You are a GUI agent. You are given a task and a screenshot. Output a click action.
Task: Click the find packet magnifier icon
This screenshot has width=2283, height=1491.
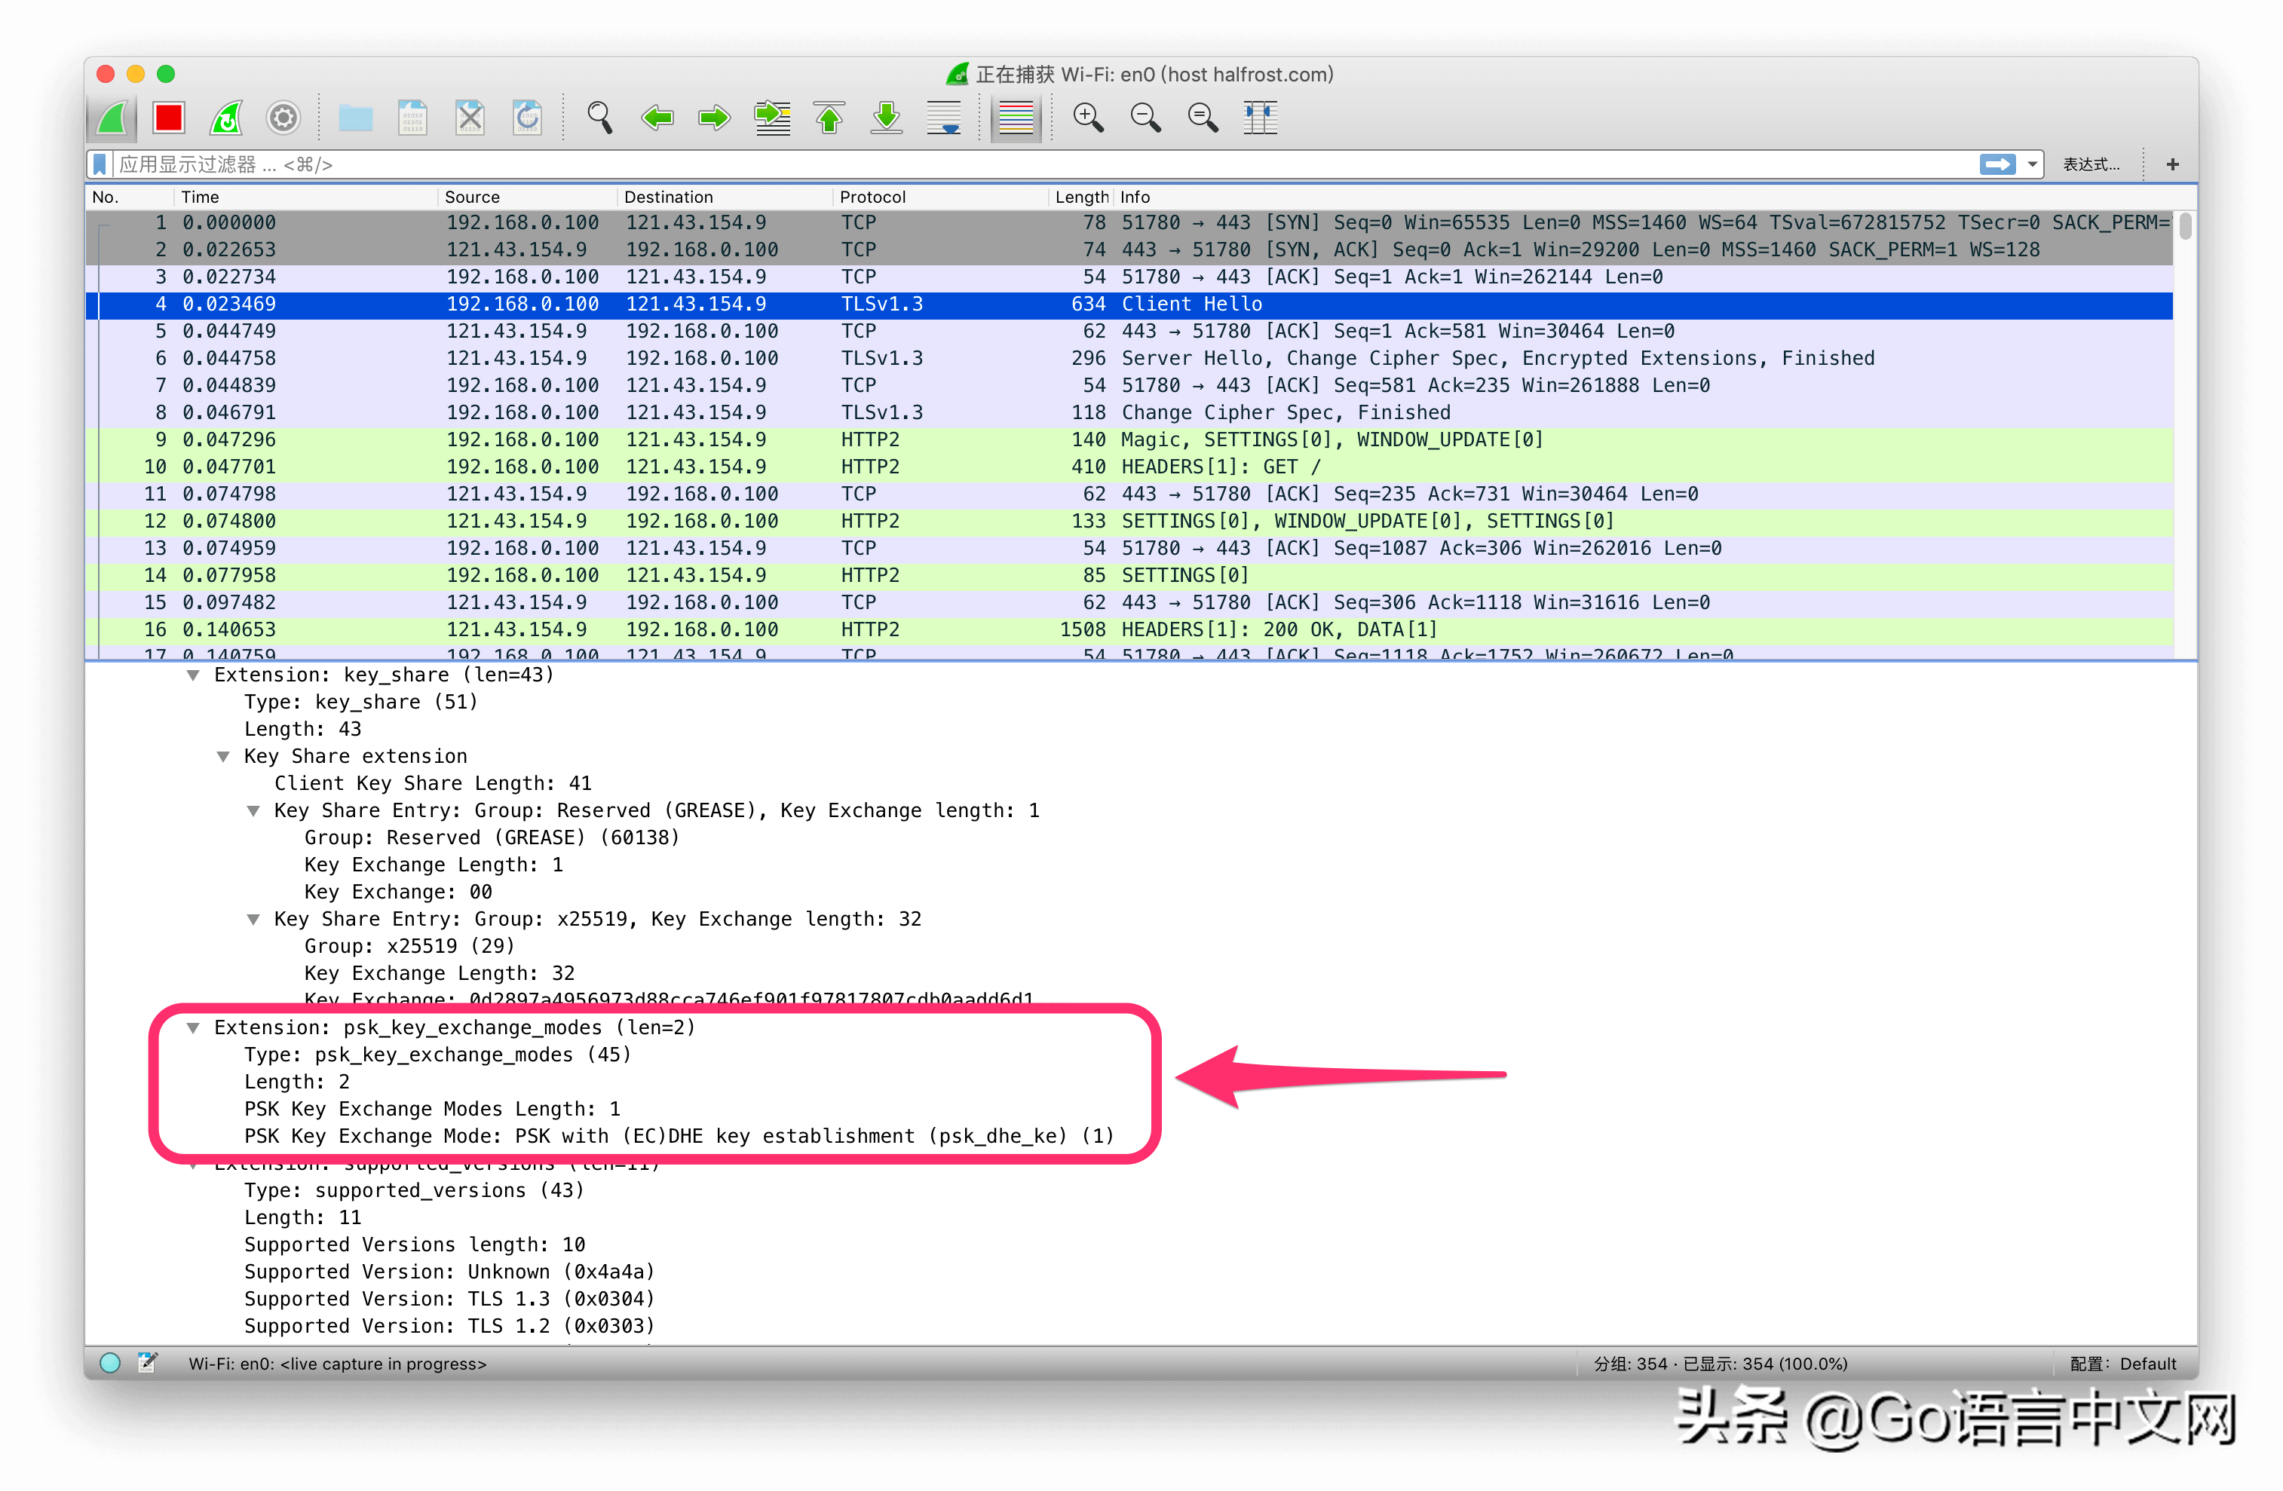point(599,118)
